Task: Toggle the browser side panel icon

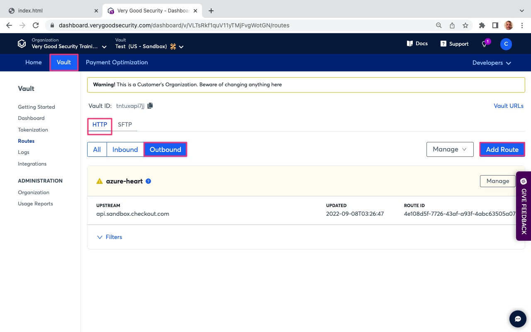Action: click(x=495, y=25)
